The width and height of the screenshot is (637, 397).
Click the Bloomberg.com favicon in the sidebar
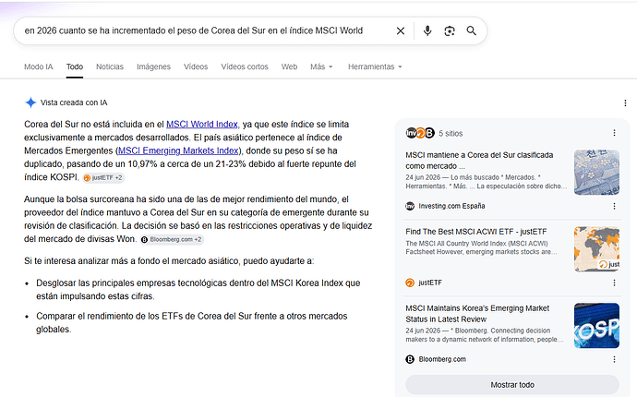pos(410,359)
